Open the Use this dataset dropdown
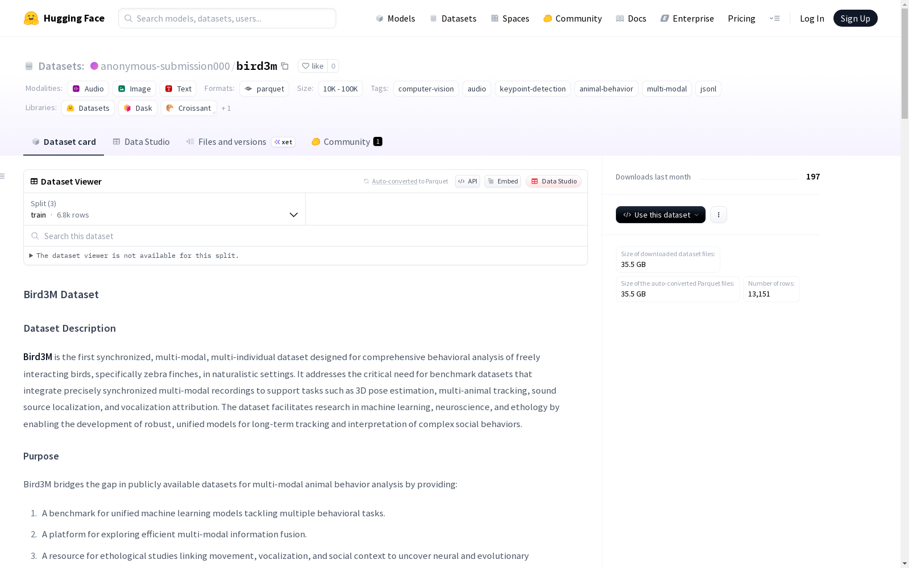Viewport: 909px width, 568px height. tap(661, 215)
